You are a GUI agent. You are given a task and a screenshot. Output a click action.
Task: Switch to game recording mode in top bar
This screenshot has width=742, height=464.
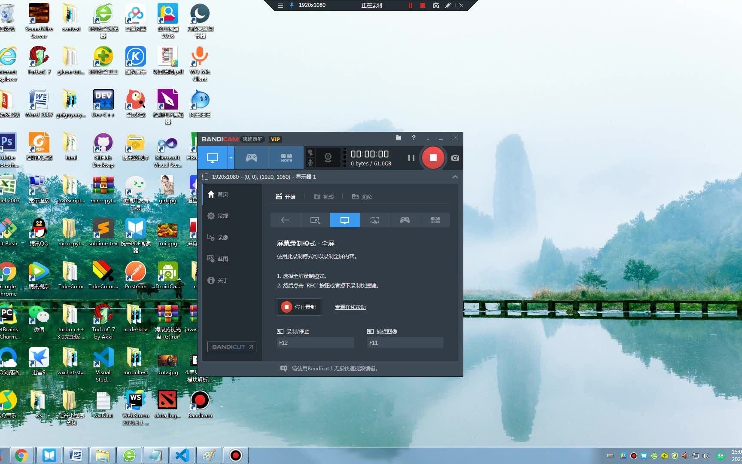click(252, 158)
